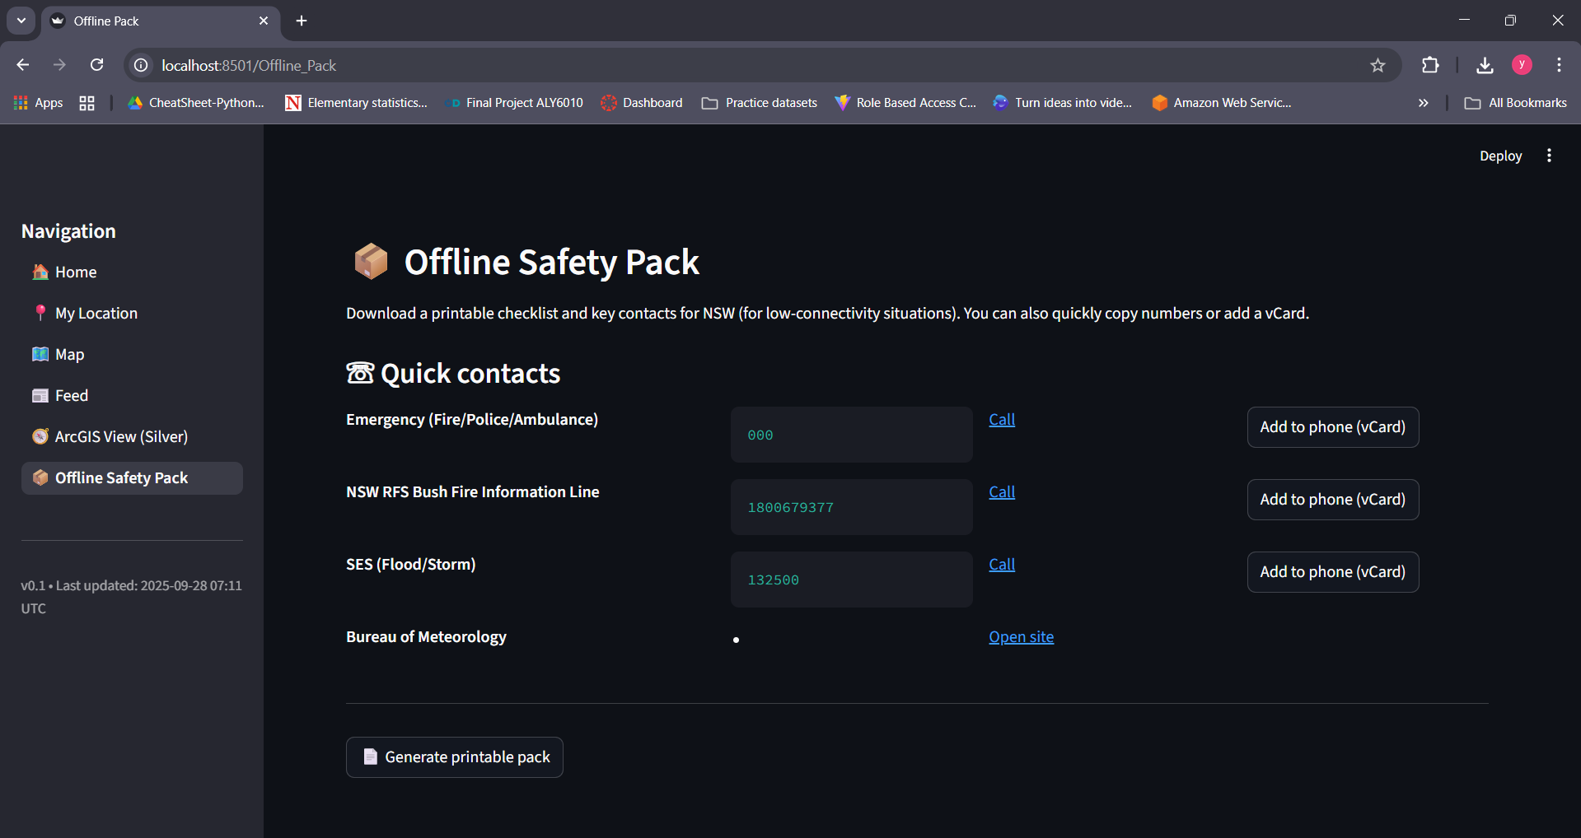Reload the Offline Pack page
The image size is (1581, 838).
pos(97,65)
